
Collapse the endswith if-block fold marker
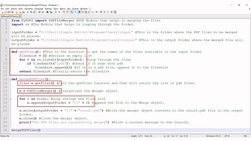pyautogui.click(x=11, y=63)
